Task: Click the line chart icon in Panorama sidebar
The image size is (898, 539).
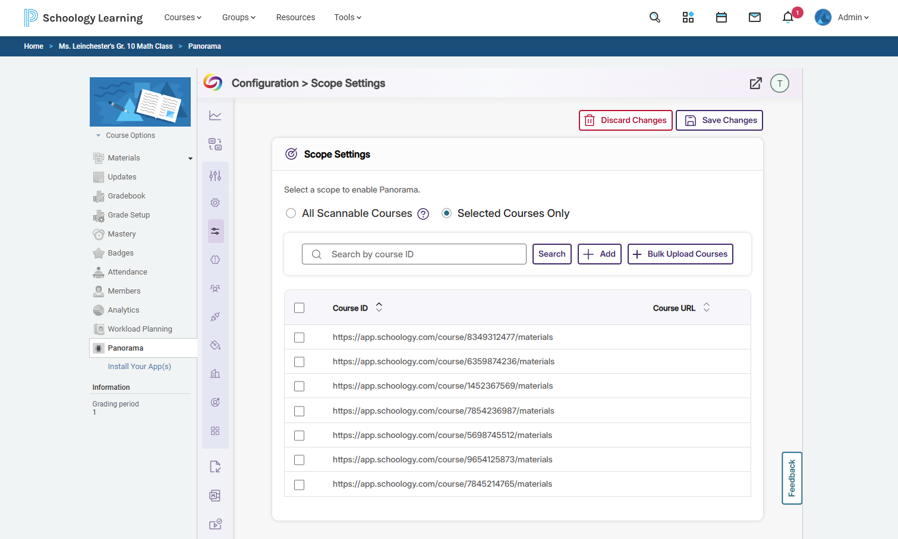Action: (x=215, y=115)
